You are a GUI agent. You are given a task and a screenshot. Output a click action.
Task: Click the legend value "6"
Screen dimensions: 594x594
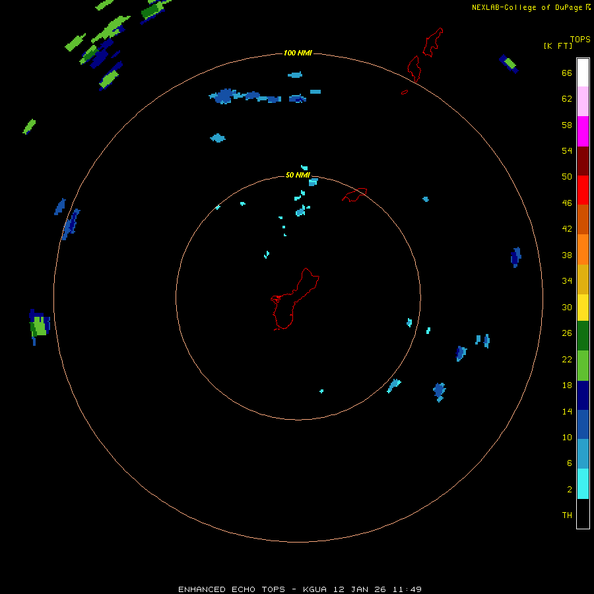tap(570, 463)
